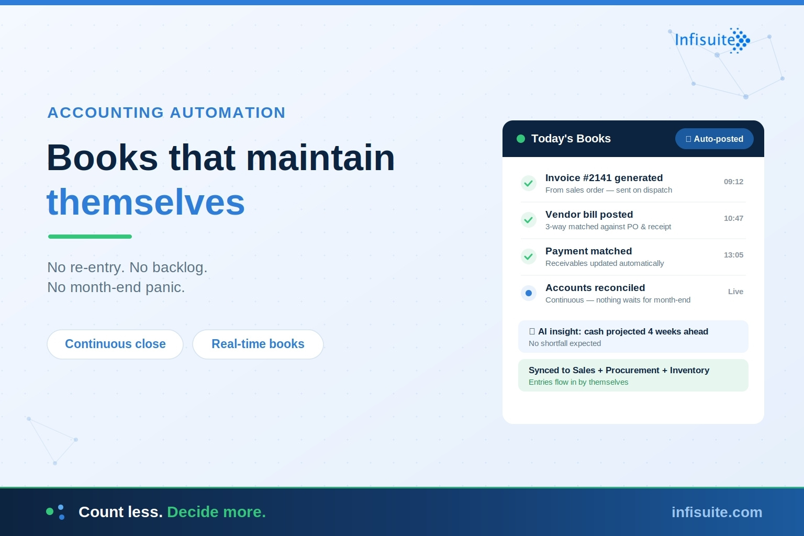The width and height of the screenshot is (804, 536).
Task: Select the Continuous close pill
Action: (115, 344)
